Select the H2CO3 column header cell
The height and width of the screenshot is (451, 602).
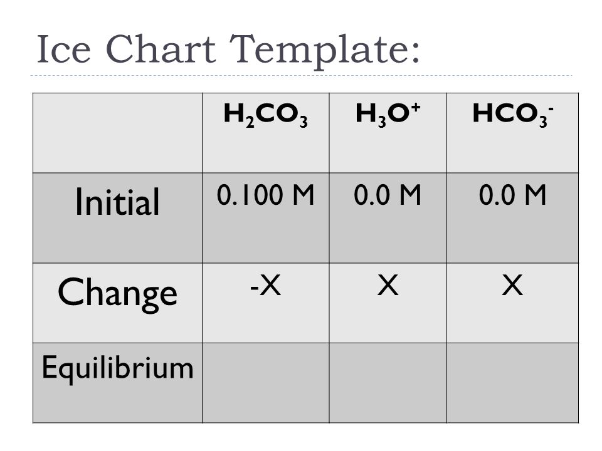[266, 133]
